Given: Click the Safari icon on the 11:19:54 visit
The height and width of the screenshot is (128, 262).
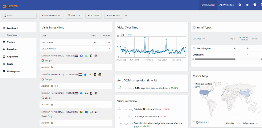Looking at the screenshot, I should coord(81,93).
